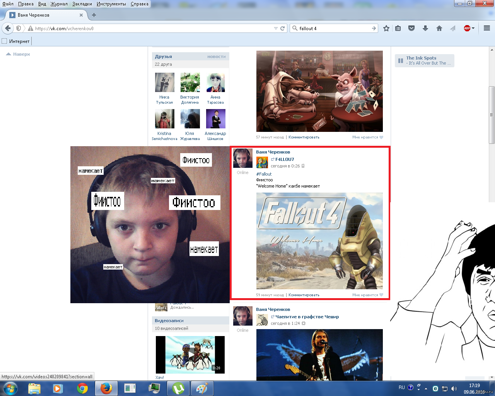Click the send tab paper-plane icon
The width and height of the screenshot is (495, 396).
coord(452,28)
